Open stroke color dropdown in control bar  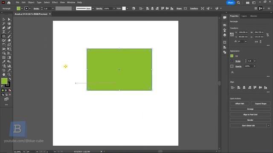(x=30, y=8)
